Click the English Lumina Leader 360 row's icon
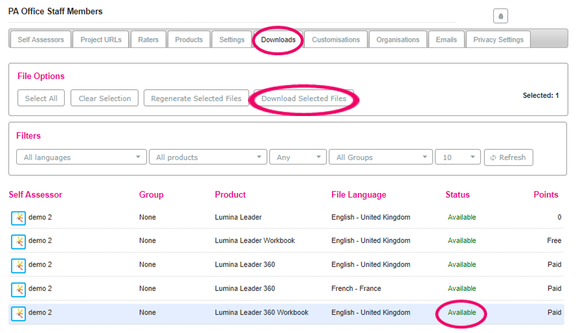The width and height of the screenshot is (579, 333). click(x=18, y=266)
